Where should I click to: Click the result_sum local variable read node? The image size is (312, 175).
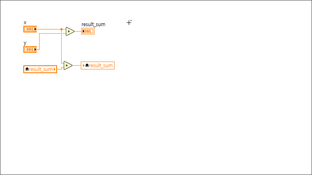point(40,69)
